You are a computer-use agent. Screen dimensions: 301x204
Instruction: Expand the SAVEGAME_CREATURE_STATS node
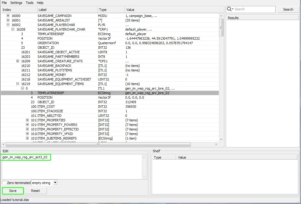point(18,61)
